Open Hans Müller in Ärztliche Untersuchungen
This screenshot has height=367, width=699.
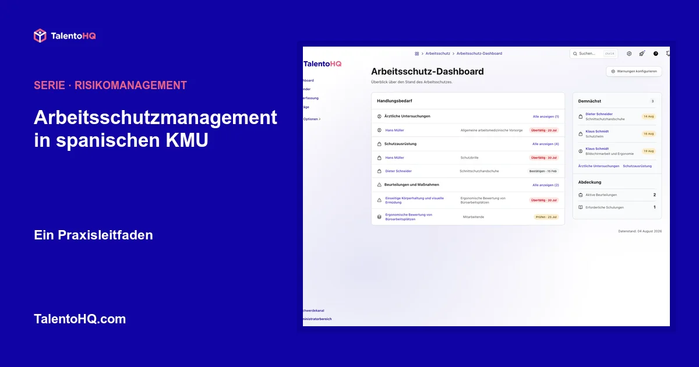[x=394, y=130]
